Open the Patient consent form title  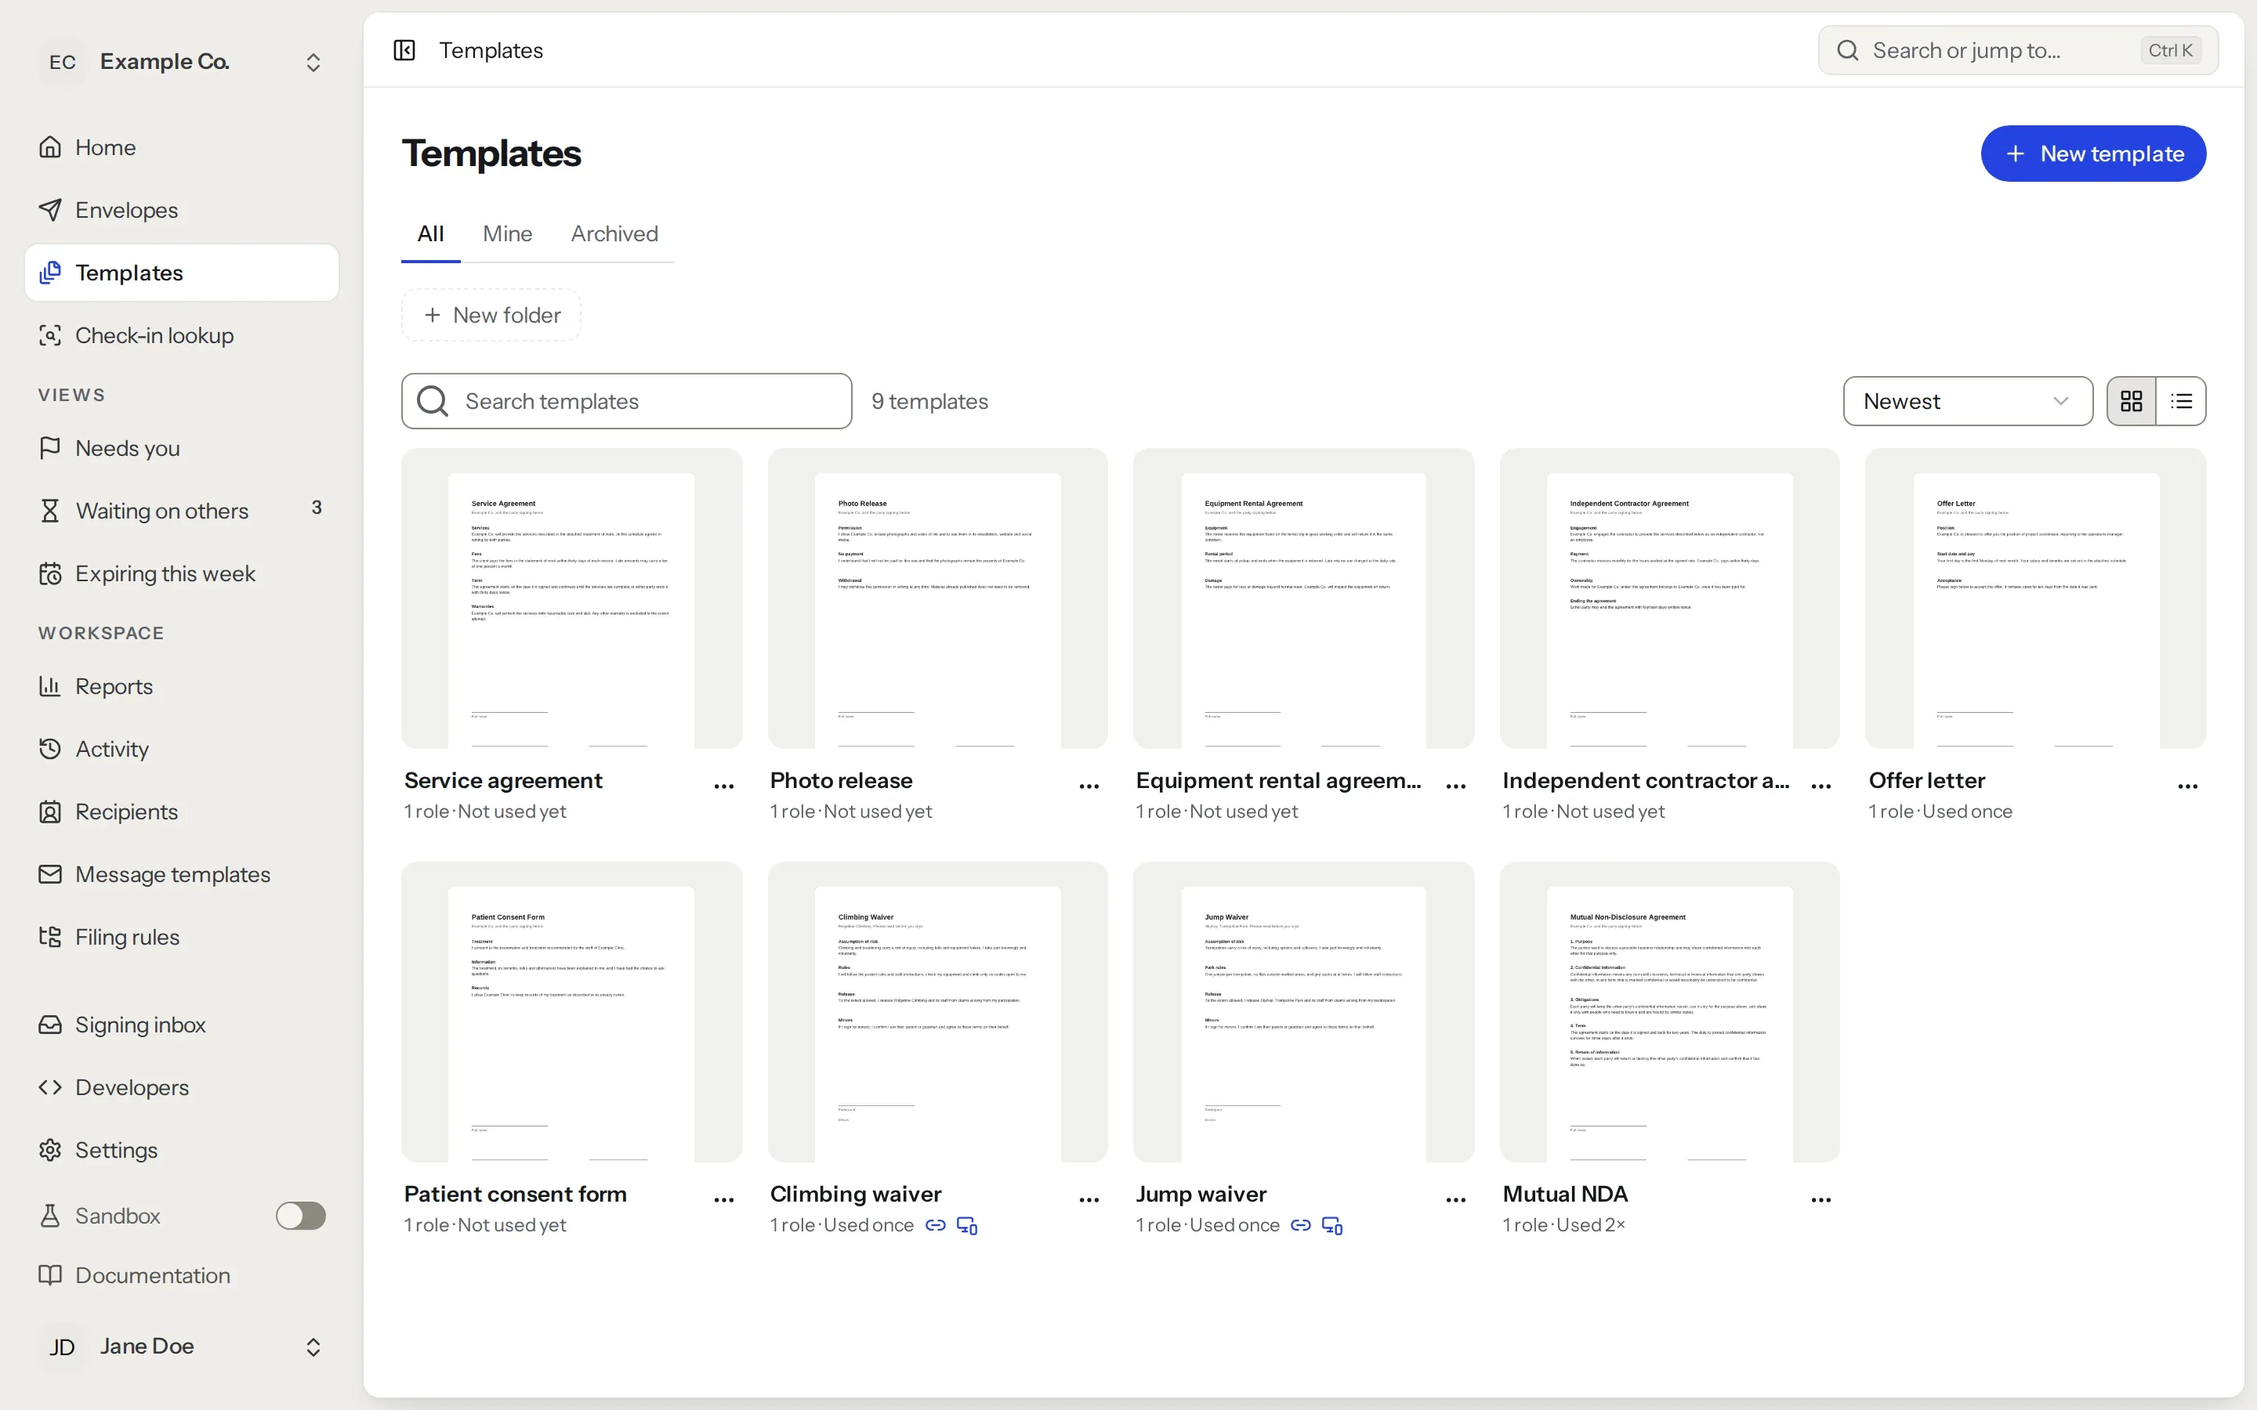(515, 1195)
